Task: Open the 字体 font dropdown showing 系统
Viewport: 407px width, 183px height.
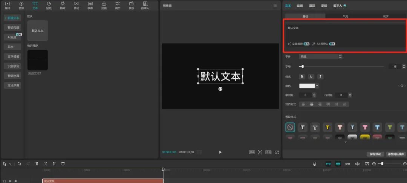Action: tap(321, 56)
